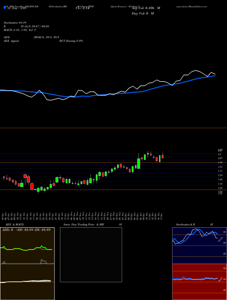This screenshot has height=300, width=227.
Task: Click the 2.07 price axis label
Action: point(220,158)
